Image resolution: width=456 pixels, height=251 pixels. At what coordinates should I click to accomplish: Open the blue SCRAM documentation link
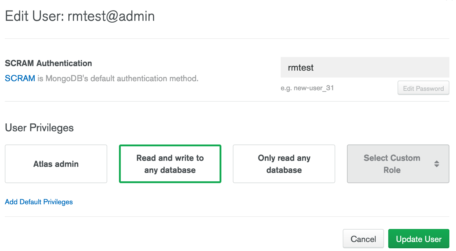20,78
